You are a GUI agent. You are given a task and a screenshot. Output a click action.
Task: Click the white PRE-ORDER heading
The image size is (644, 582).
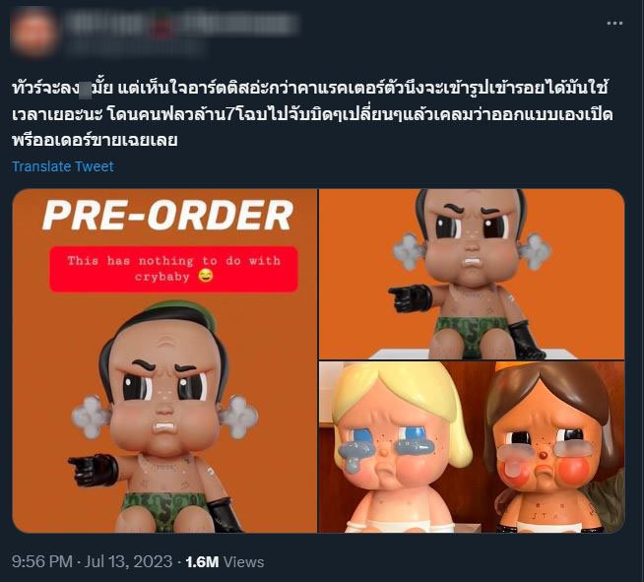click(x=167, y=216)
